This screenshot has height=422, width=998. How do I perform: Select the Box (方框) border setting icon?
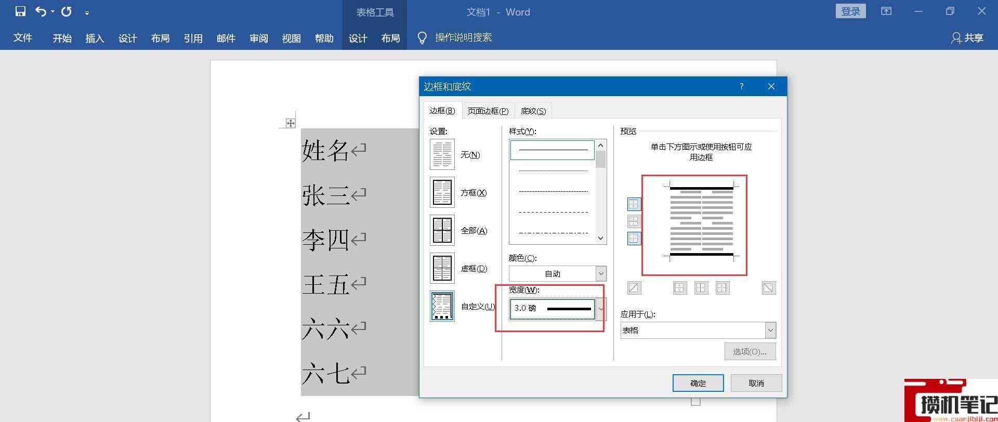click(442, 192)
